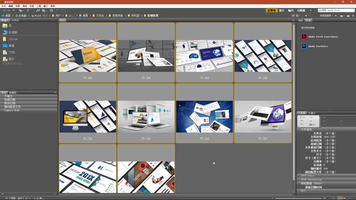This screenshot has width=356, height=200.
Task: Click 用户 in path breadcrumb
Action: (56, 16)
